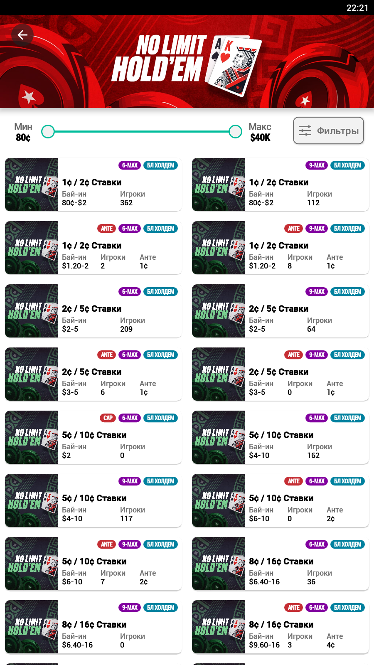Tap the CAP badge on the 5¢/10¢ table
This screenshot has height=665, width=374.
click(x=108, y=418)
